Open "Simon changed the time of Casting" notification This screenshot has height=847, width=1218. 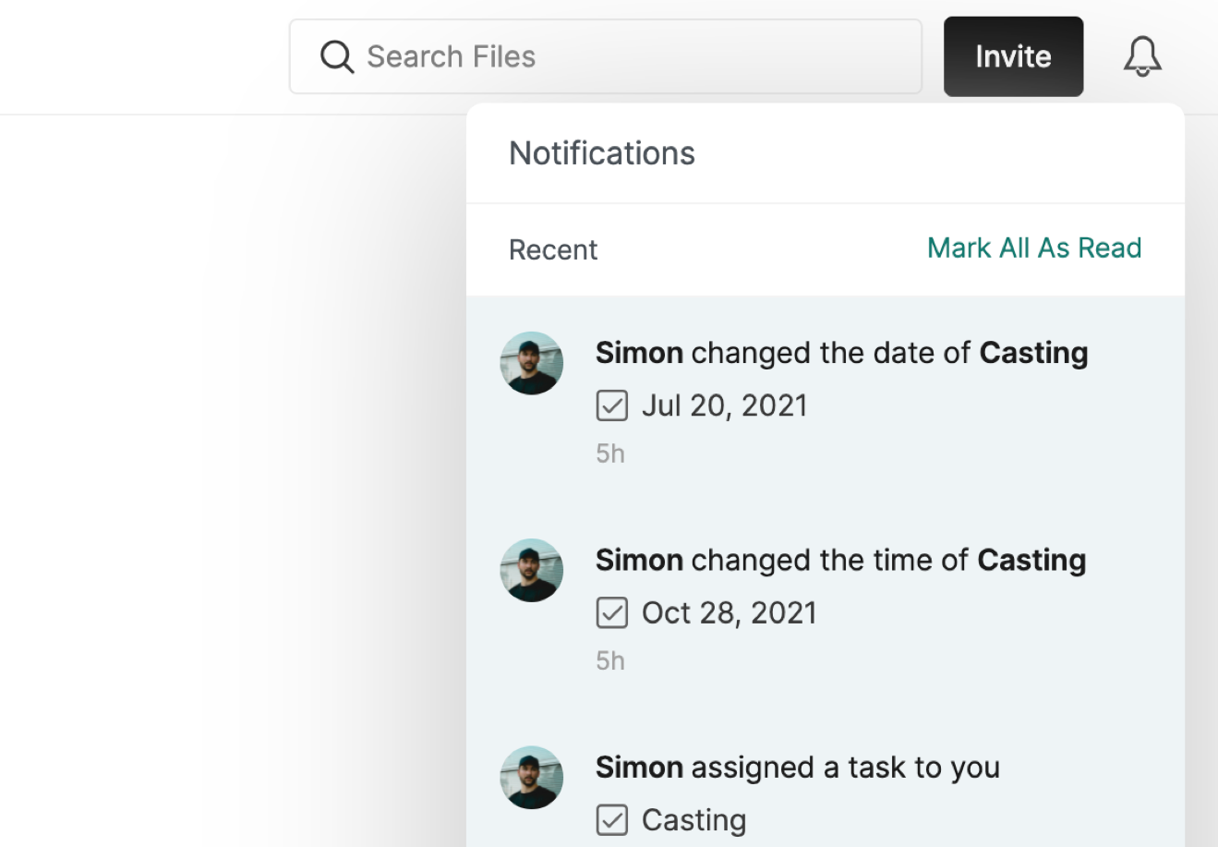point(840,561)
